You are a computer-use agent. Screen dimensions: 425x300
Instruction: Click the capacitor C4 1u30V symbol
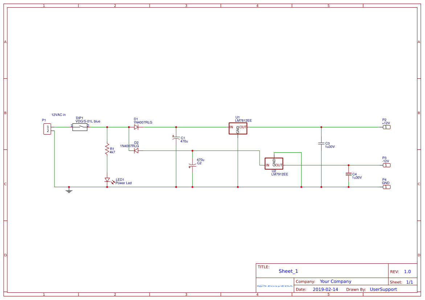point(348,174)
